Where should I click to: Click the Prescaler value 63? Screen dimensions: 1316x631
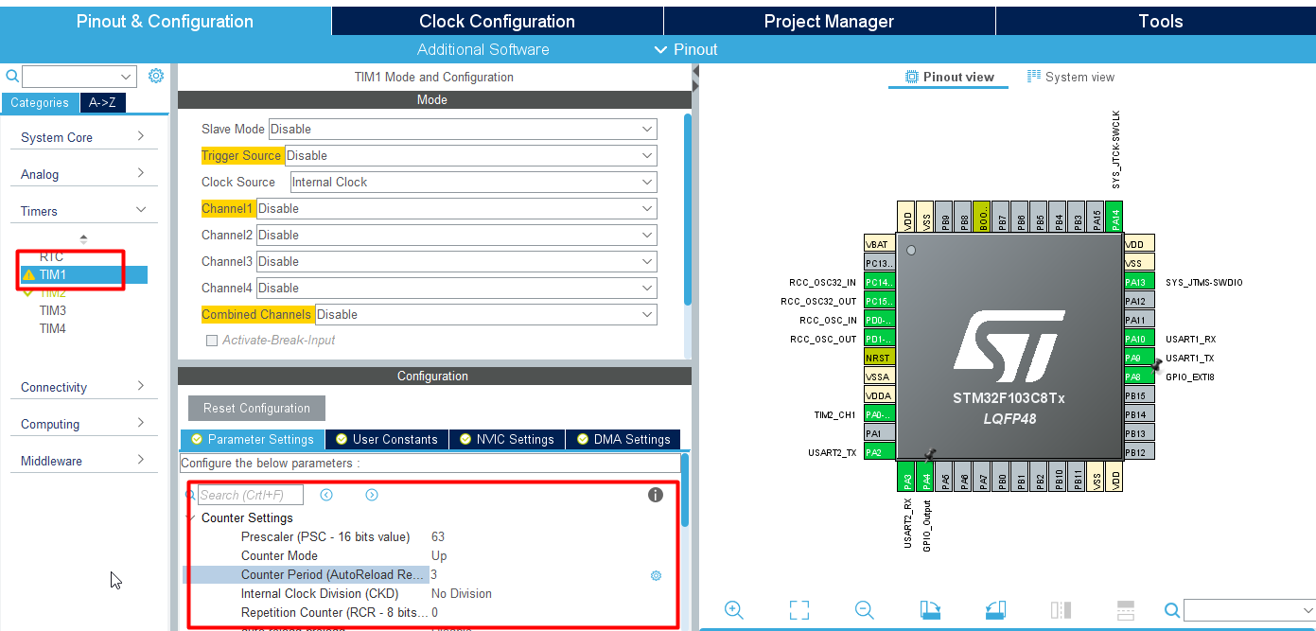coord(438,537)
